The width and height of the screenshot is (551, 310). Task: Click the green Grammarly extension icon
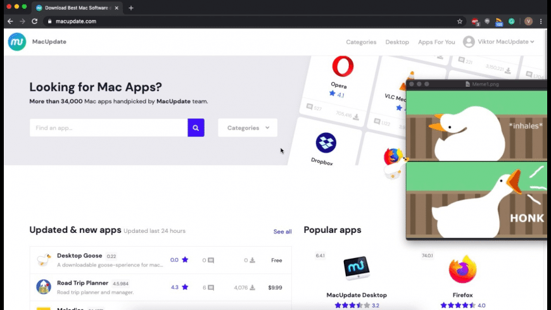(x=512, y=22)
